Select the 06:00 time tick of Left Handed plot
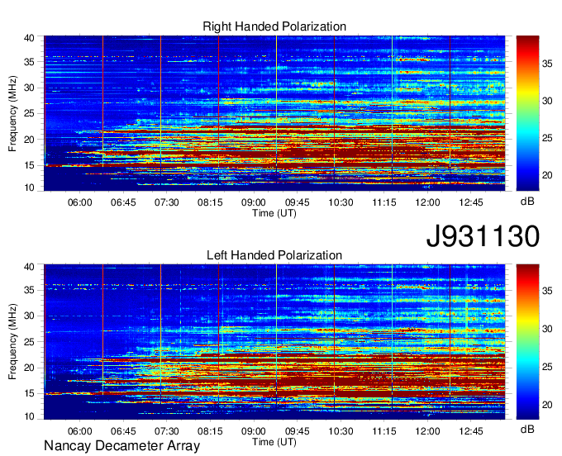The image size is (562, 456). (x=80, y=431)
